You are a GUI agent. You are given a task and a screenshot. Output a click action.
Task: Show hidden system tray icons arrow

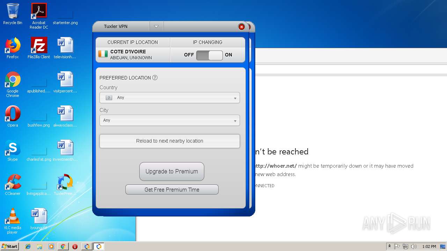(389, 246)
